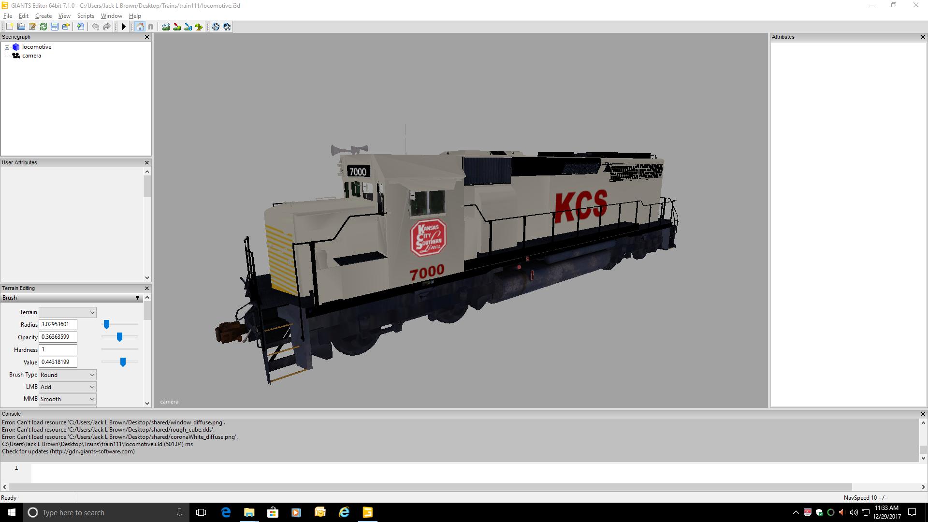Screen dimensions: 928x522
Task: Click the Radius input field
Action: tap(58, 324)
